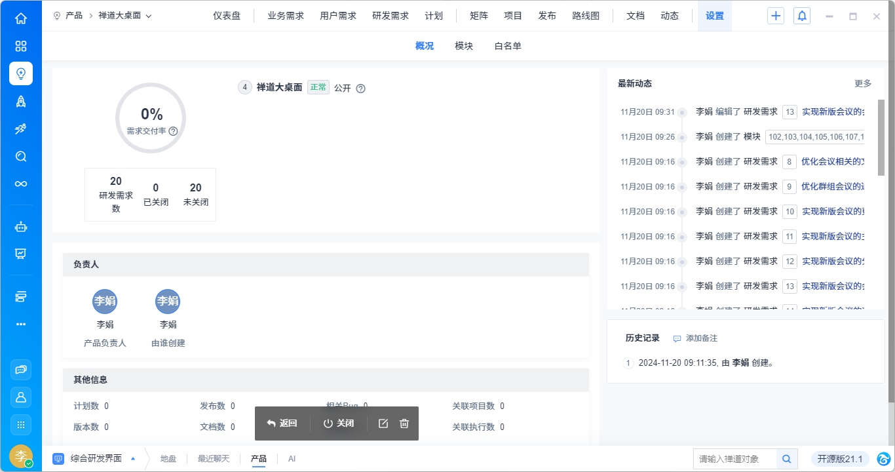
Task: Switch to the 模块 tab
Action: (x=464, y=46)
